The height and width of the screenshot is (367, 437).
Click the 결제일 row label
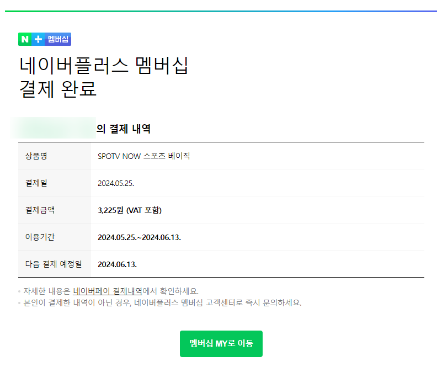point(36,183)
